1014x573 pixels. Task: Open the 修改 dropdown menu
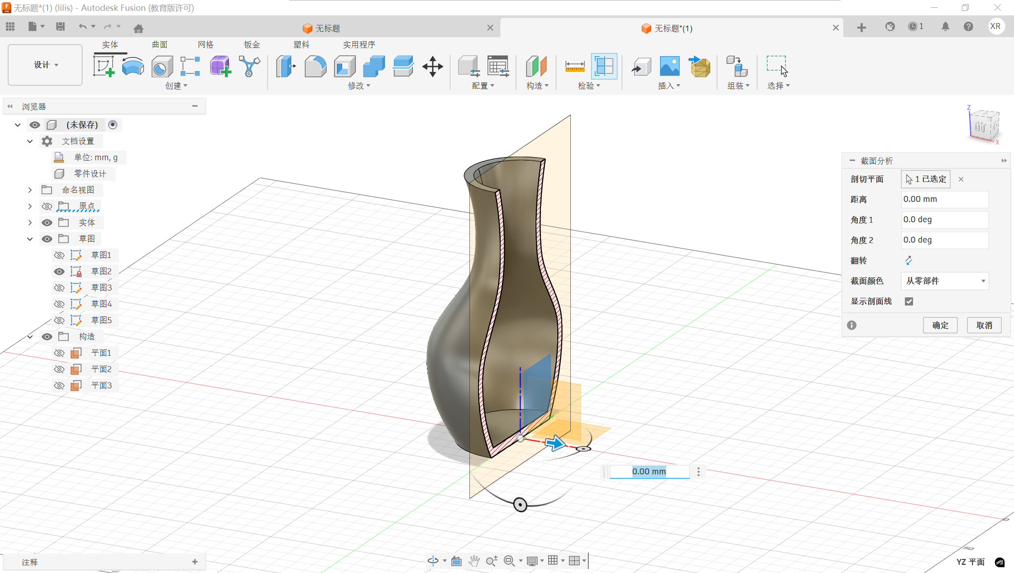click(x=359, y=86)
